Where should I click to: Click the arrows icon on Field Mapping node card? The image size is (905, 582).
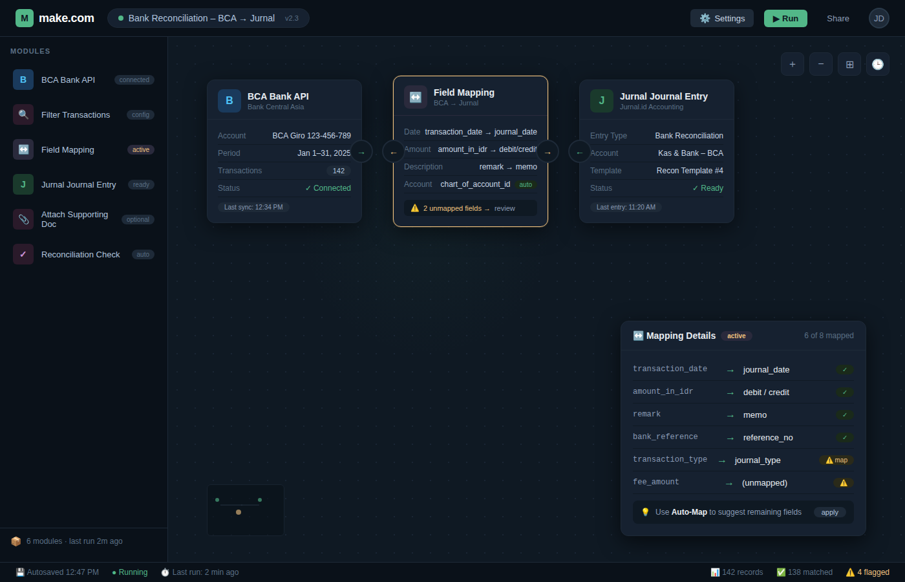(416, 97)
